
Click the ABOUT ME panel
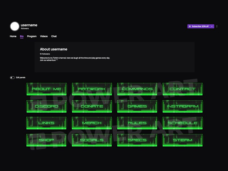pyautogui.click(x=47, y=89)
